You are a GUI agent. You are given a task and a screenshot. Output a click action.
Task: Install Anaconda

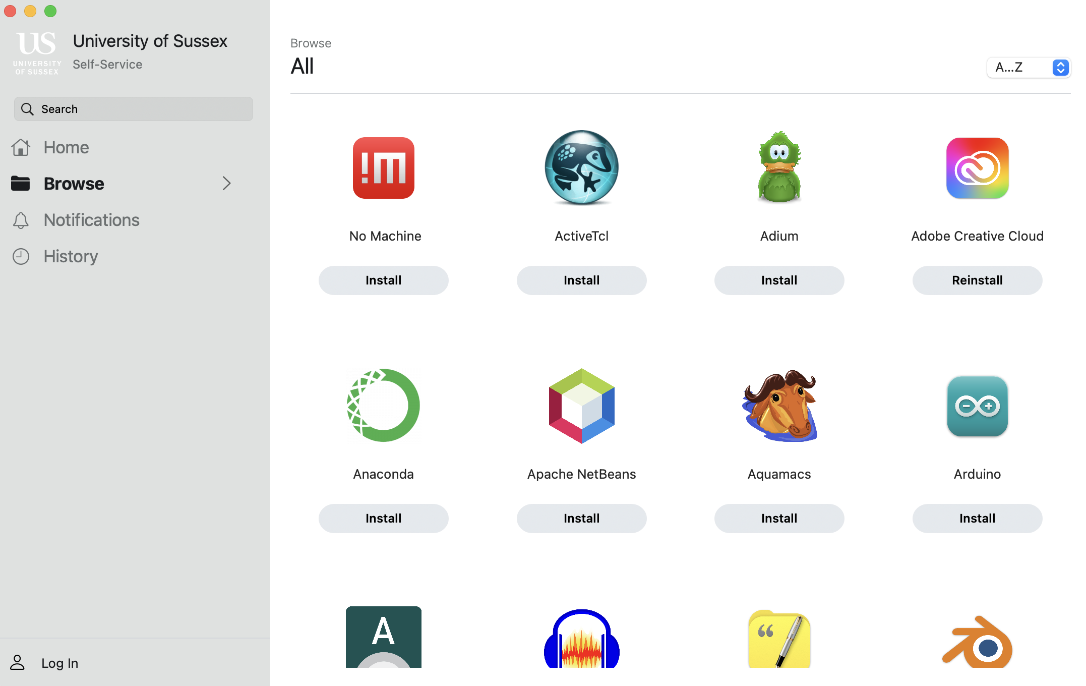383,519
